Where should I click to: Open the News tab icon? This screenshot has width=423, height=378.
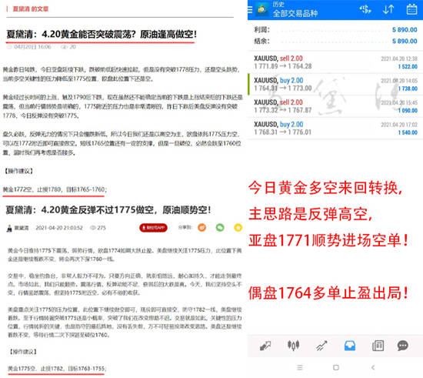click(378, 346)
